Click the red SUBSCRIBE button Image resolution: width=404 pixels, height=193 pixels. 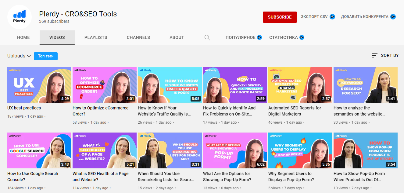point(280,17)
